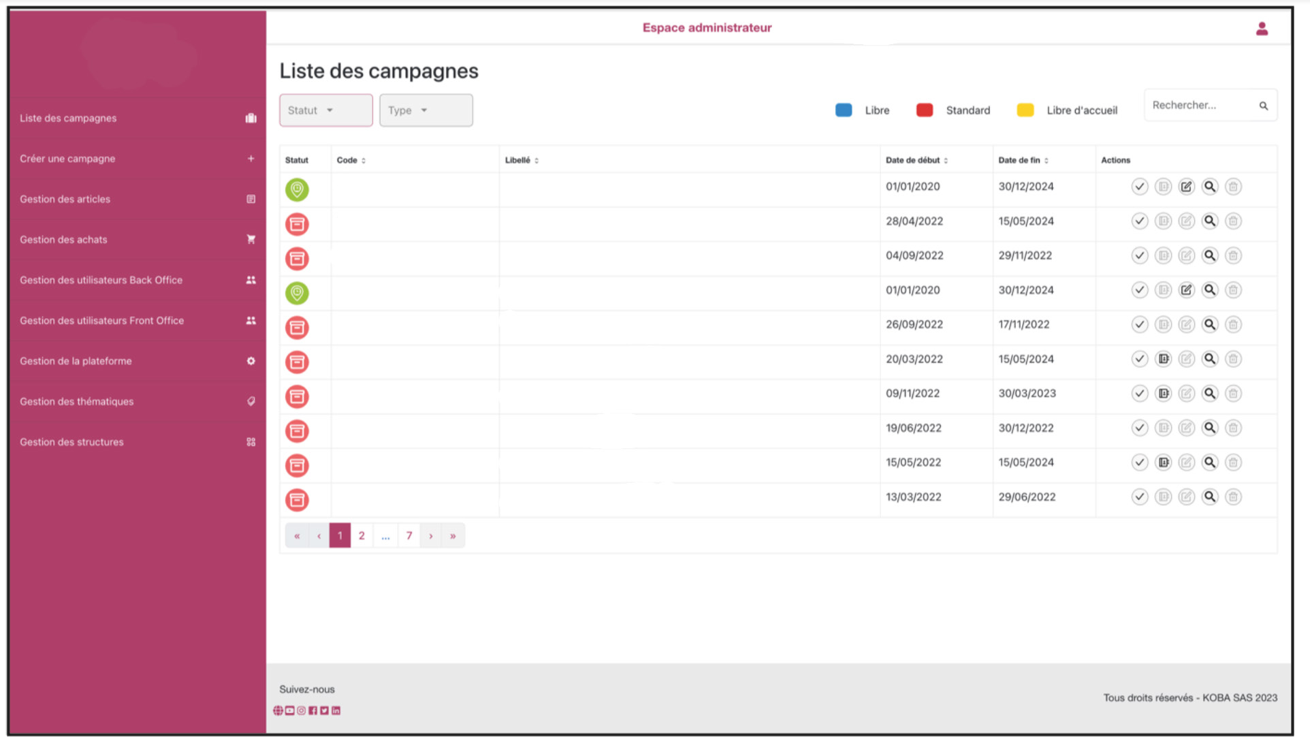
Task: Open Facebook icon in footer
Action: pyautogui.click(x=313, y=710)
